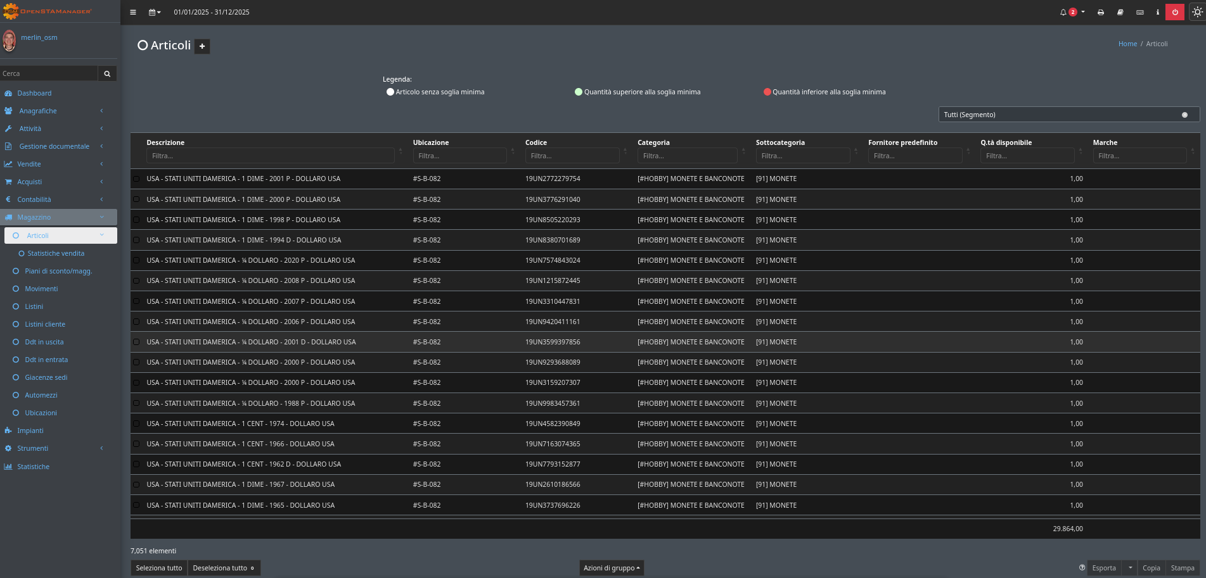Expand the Azioni di gruppo menu
The height and width of the screenshot is (578, 1206).
click(612, 568)
